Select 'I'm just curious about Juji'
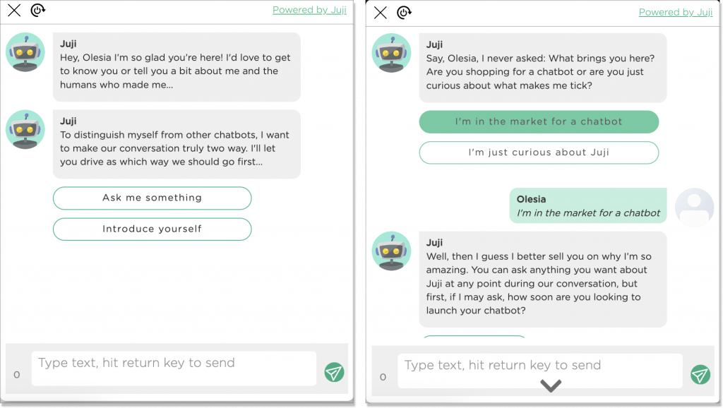This screenshot has height=408, width=723. (x=539, y=152)
